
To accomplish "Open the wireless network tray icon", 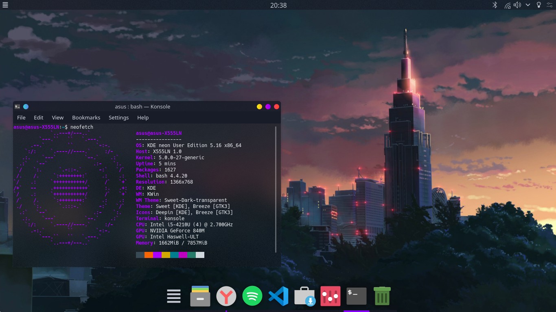I will point(507,5).
